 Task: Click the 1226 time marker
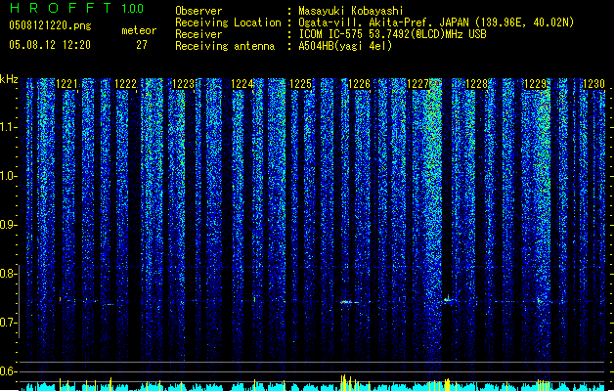tap(359, 84)
